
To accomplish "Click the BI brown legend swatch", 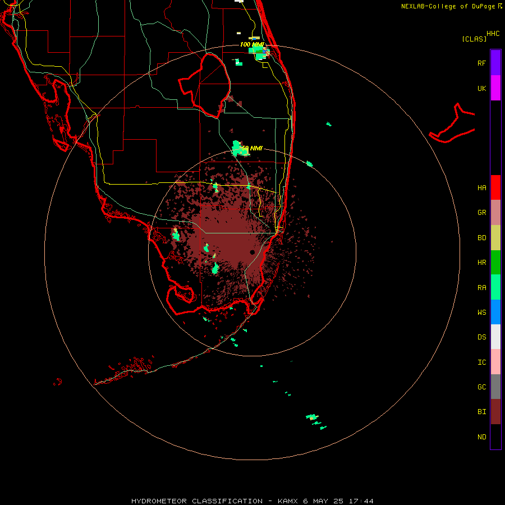I will tap(495, 412).
